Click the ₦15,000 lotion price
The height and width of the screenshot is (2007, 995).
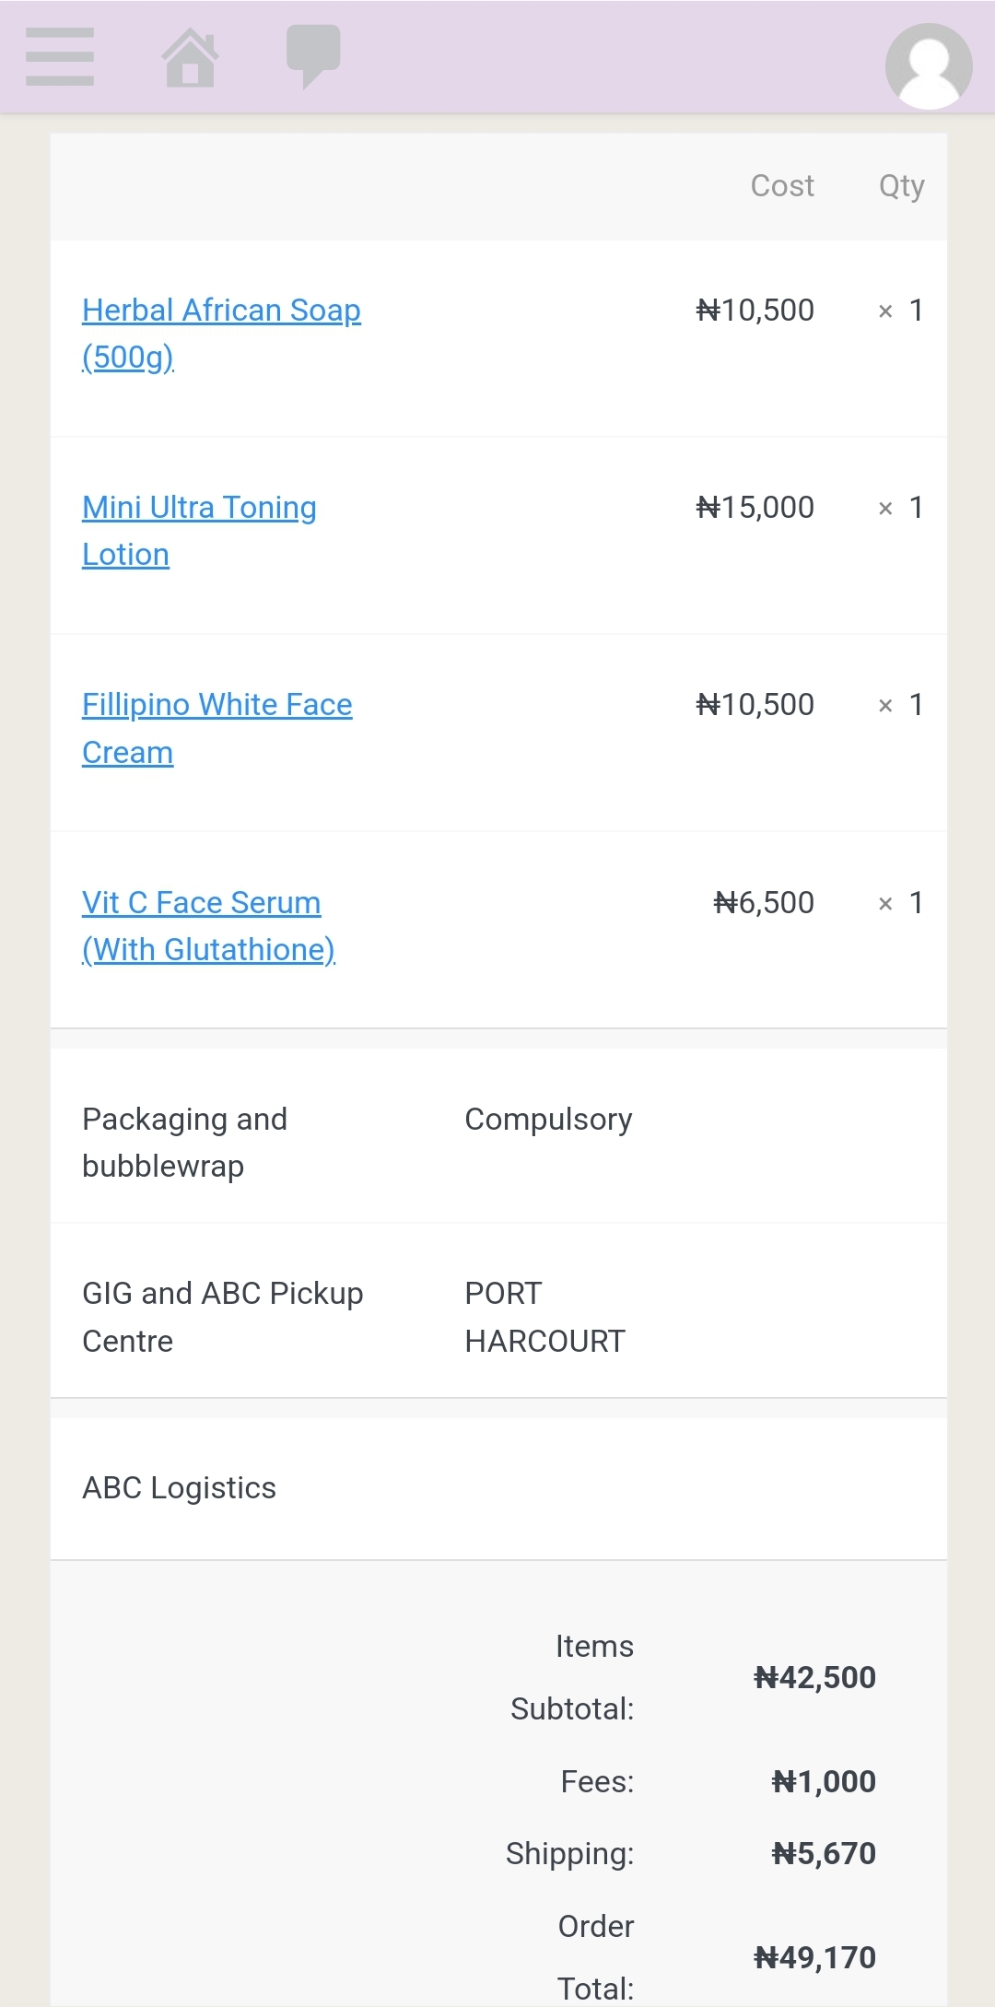tap(755, 508)
